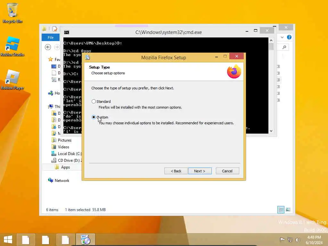
Task: Click the CD Drive disc icon
Action: pos(54,160)
